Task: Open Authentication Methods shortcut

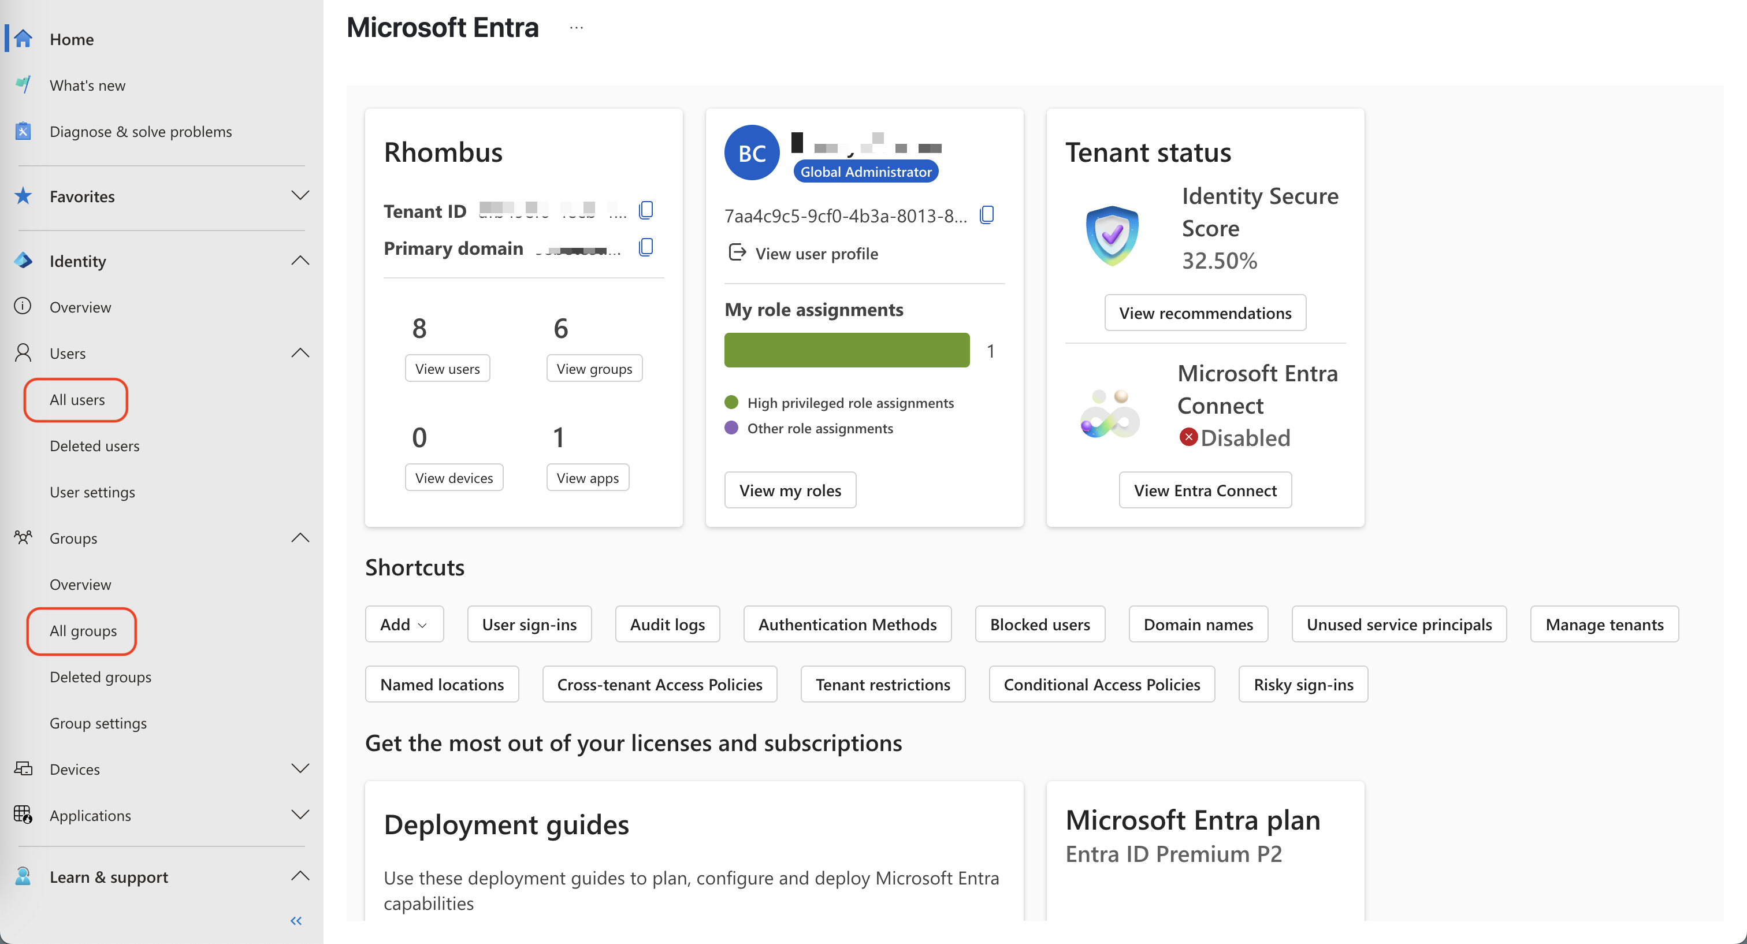Action: click(x=847, y=624)
